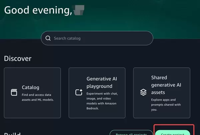Click the magnifying glass search icon

(x=48, y=38)
